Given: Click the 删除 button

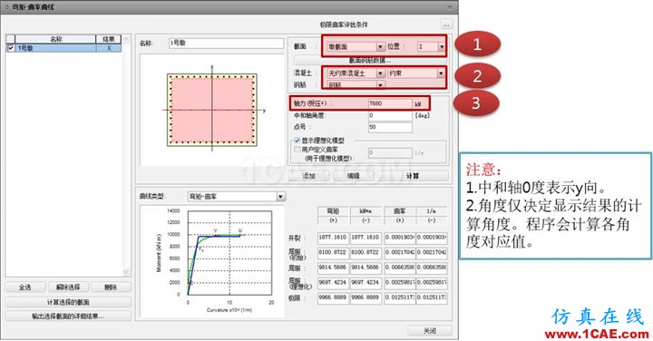Looking at the screenshot, I should click(x=111, y=287).
